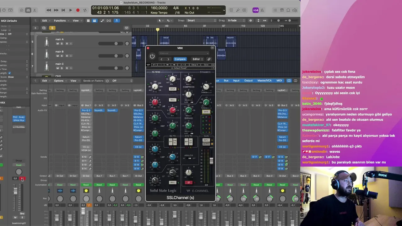Click Save button in Waves toolbar
This screenshot has height=226, width=402.
(x=206, y=65)
